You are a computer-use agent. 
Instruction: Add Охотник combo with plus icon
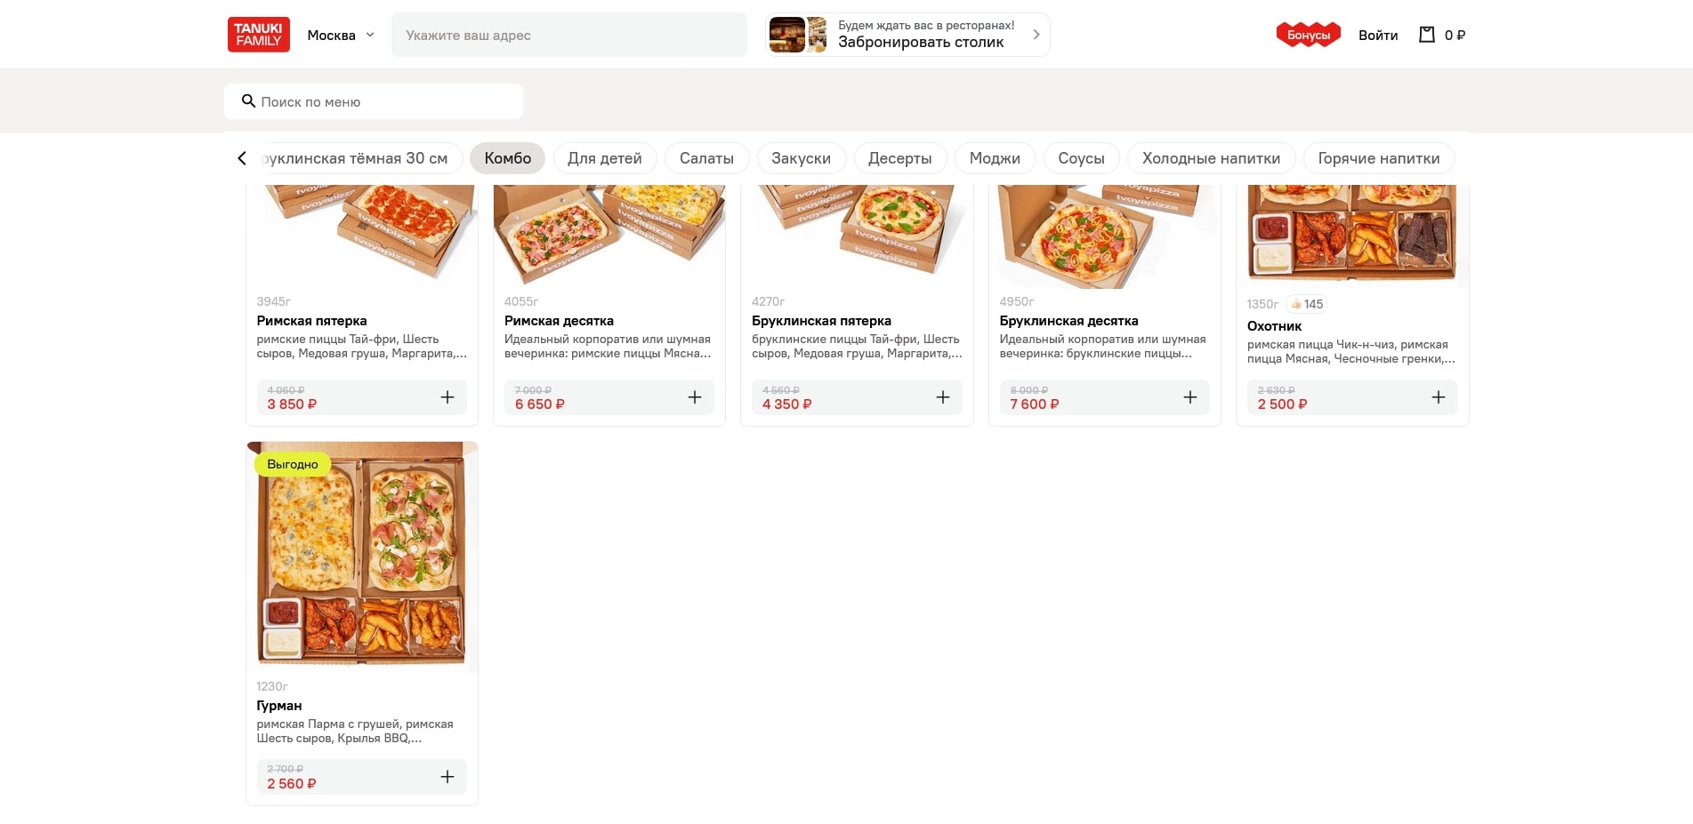1438,397
